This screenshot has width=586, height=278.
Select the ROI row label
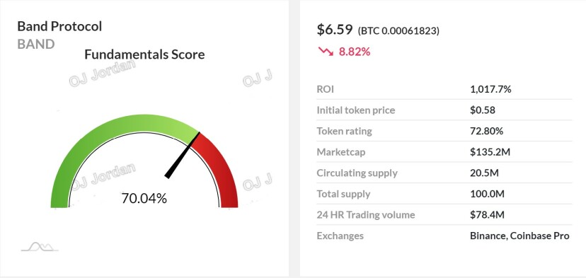325,89
